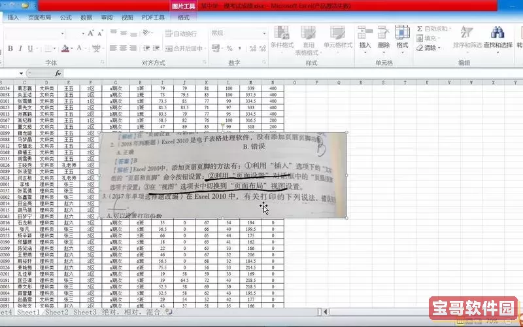This screenshot has width=523, height=327.
Task: Open the 清除 clear menu
Action: click(429, 48)
